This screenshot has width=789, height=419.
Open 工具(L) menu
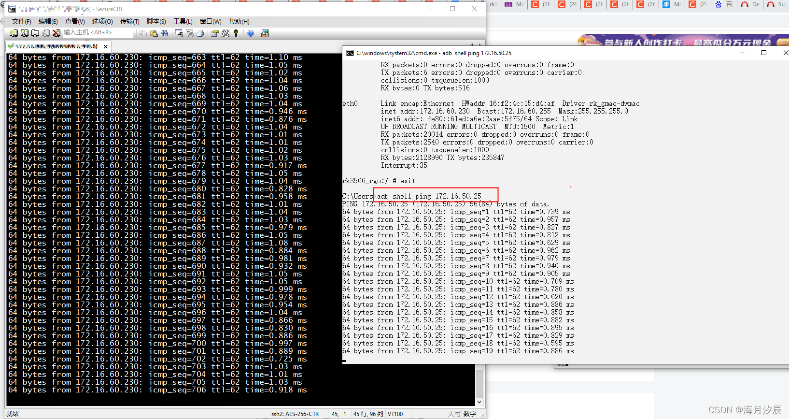click(x=183, y=21)
